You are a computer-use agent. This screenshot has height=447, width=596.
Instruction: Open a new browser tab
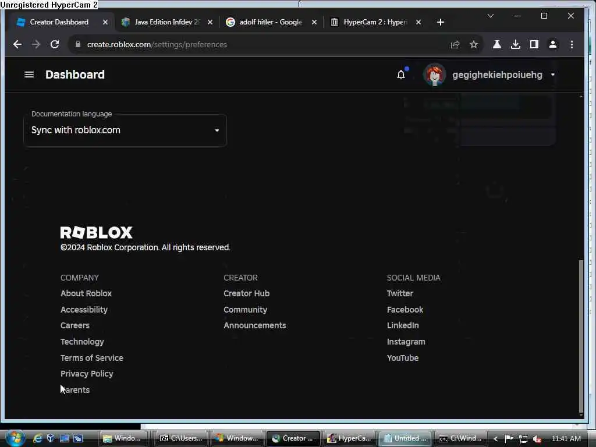[x=441, y=22]
